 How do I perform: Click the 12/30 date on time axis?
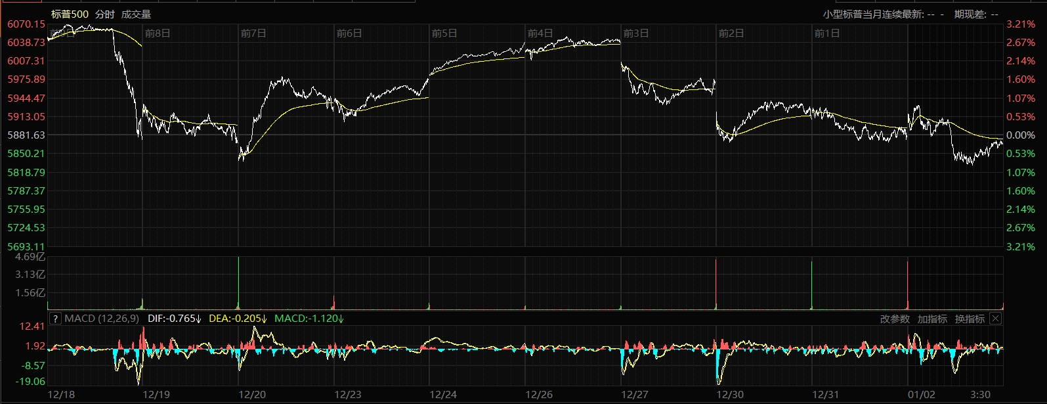click(x=730, y=394)
